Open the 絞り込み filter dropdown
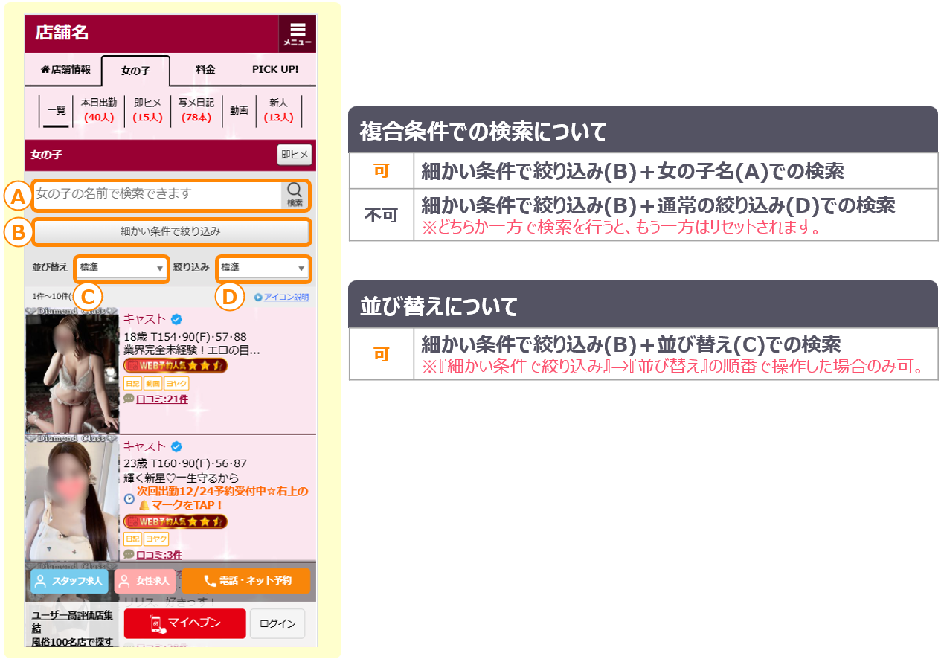 coord(263,268)
